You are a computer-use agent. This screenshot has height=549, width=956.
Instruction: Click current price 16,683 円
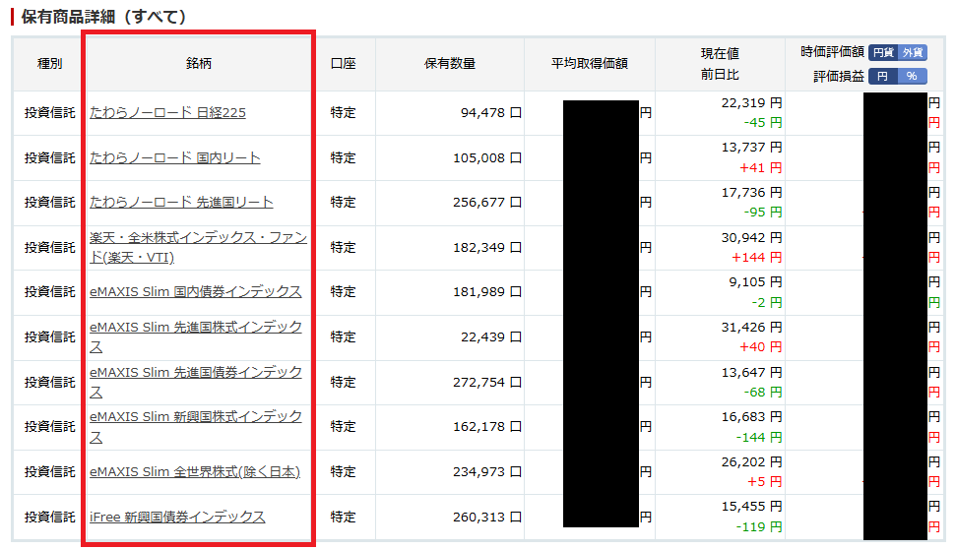(x=751, y=417)
